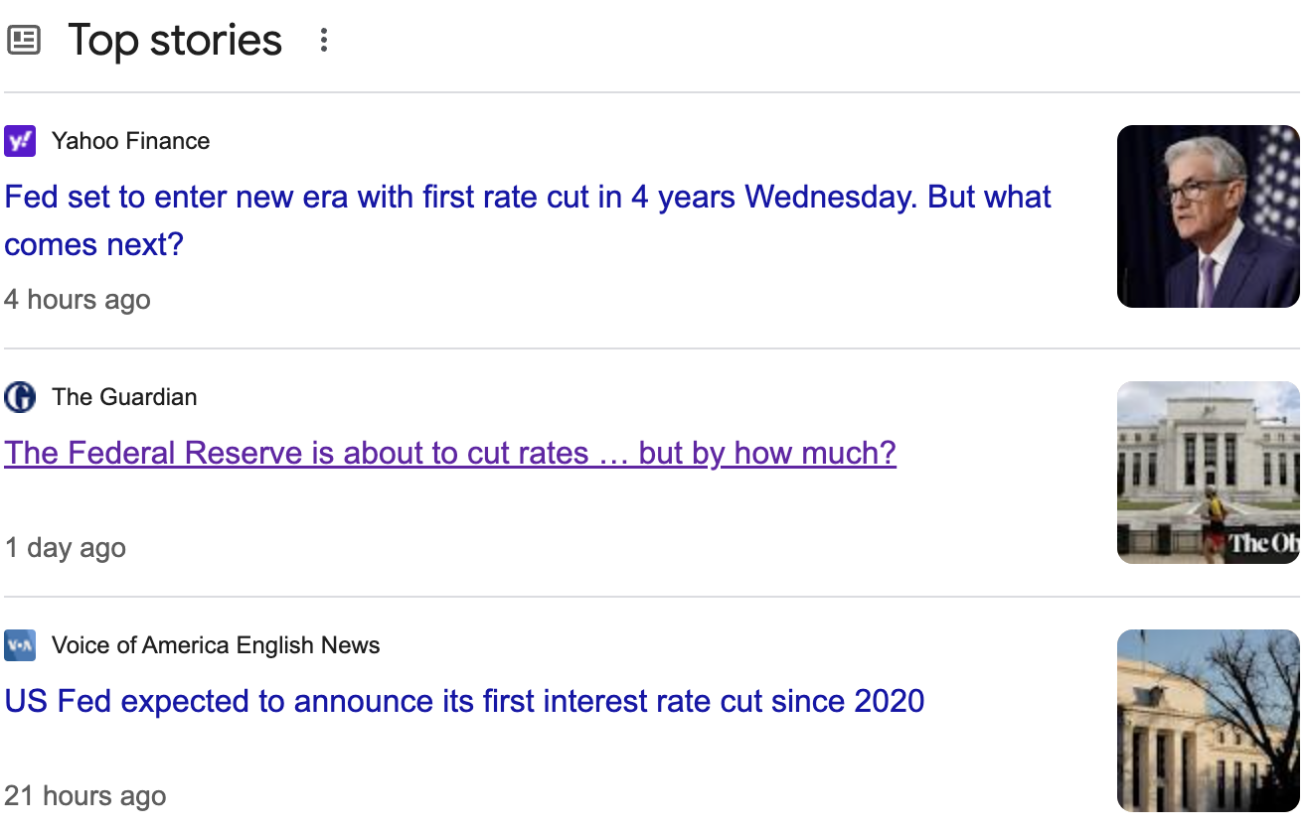The width and height of the screenshot is (1308, 830).
Task: Click the 1 day ago timestamp
Action: [x=66, y=548]
